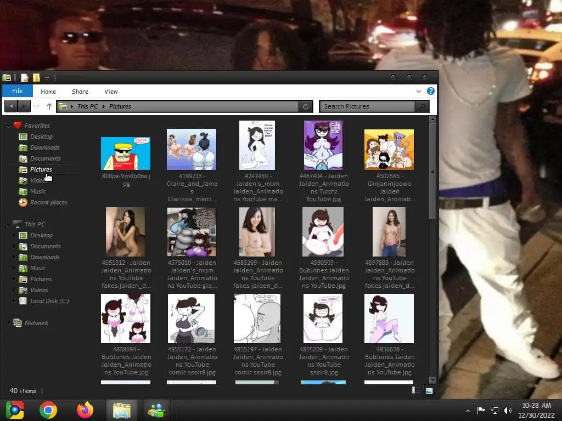Click the Pictures breadcrumb in address bar

(x=120, y=106)
